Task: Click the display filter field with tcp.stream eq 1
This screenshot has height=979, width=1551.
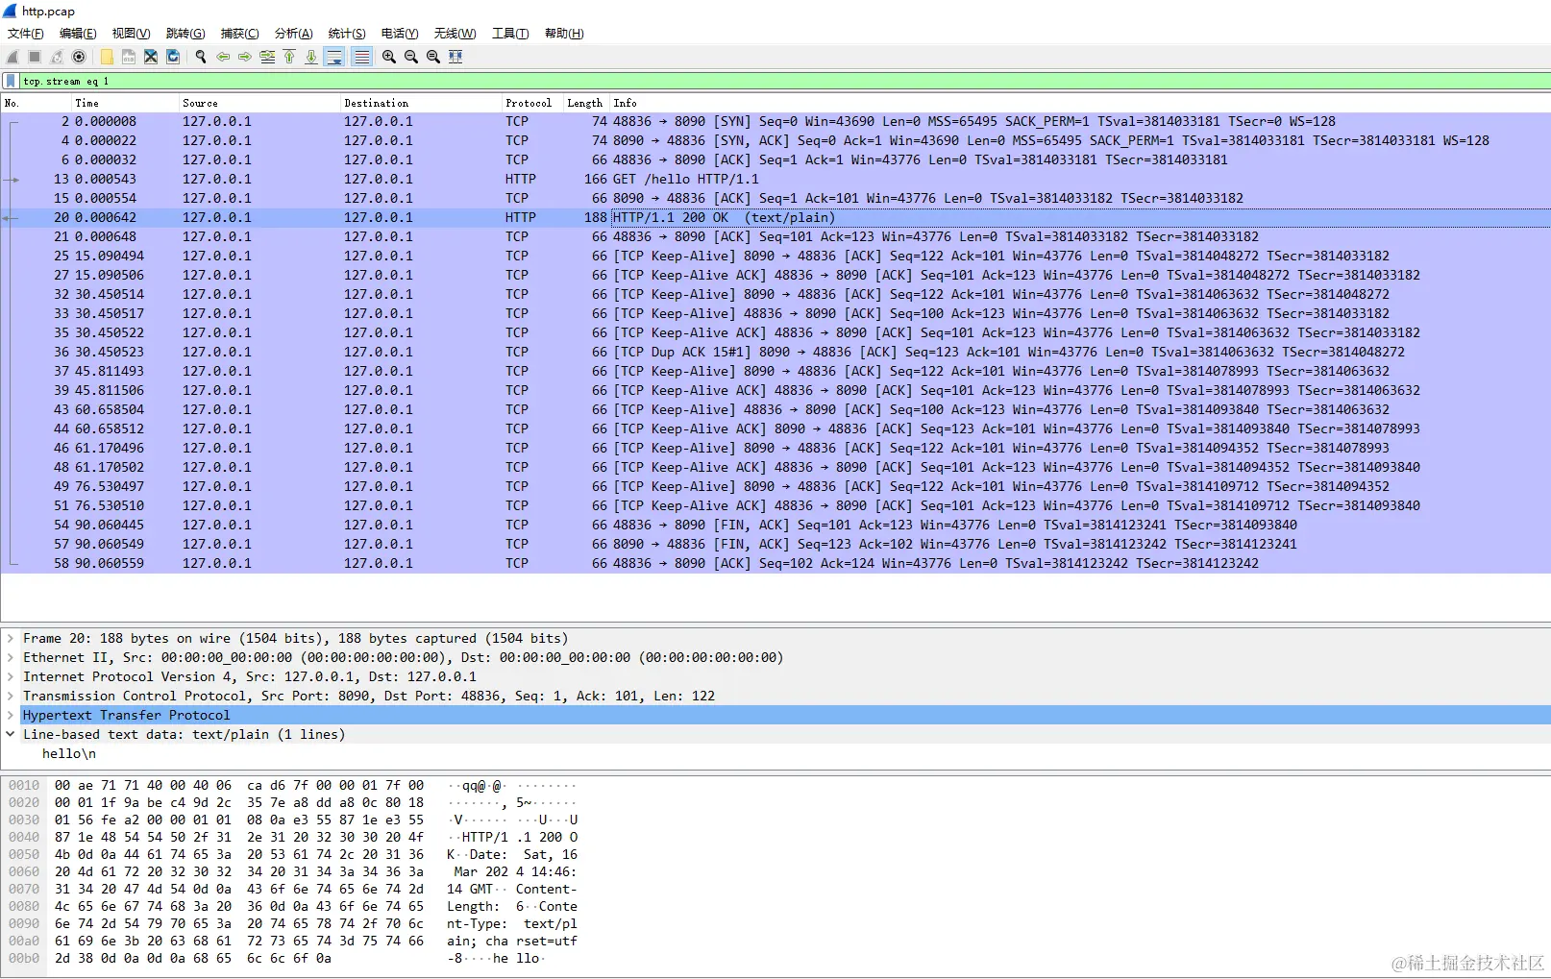Action: coord(785,82)
